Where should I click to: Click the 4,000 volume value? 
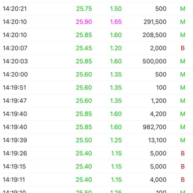[158, 179]
